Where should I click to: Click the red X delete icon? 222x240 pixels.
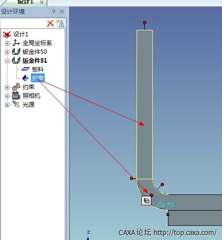coord(51,24)
